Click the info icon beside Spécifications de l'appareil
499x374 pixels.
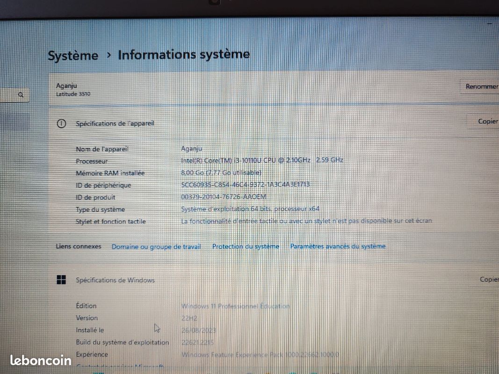61,123
